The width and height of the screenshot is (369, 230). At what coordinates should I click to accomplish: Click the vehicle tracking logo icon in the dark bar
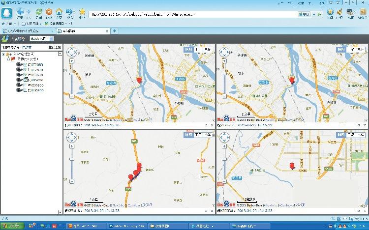coord(5,38)
